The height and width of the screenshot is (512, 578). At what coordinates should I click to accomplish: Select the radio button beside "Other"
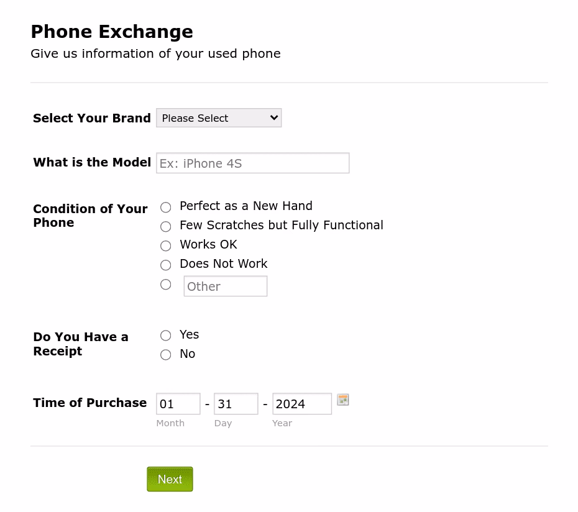click(x=165, y=284)
